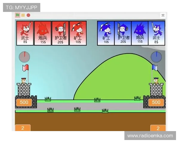179x143 pixels.
Task: Click the bottom-left orange counter showing 2
Action: point(23,128)
